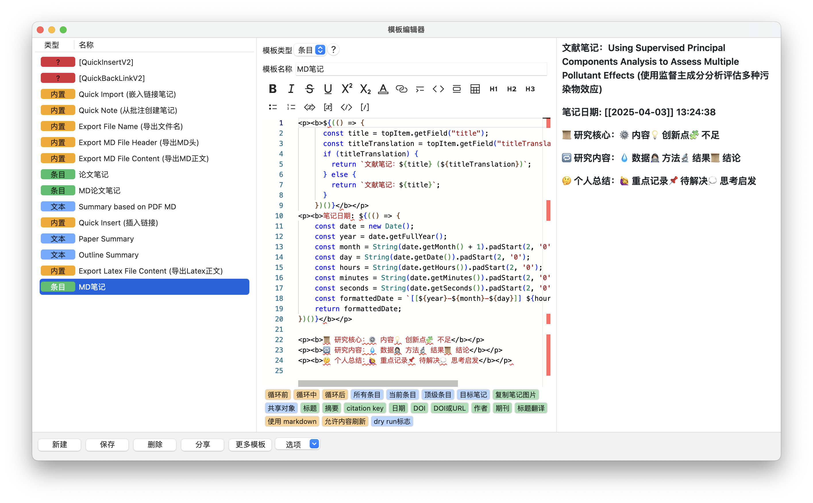This screenshot has width=813, height=503.
Task: Open the 选项 dropdown at the bottom
Action: pyautogui.click(x=297, y=444)
